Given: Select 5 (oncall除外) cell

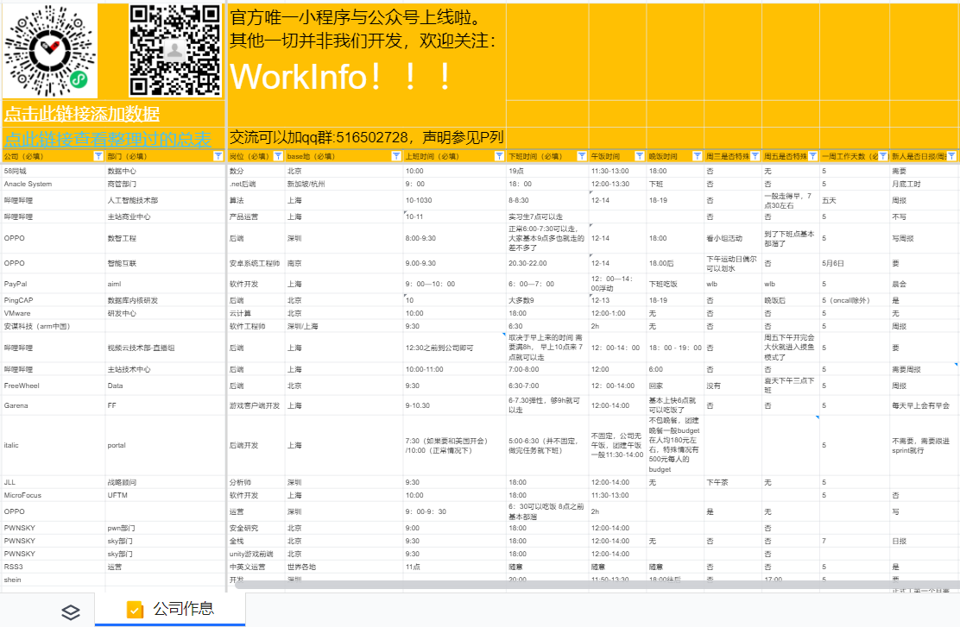Looking at the screenshot, I should click(x=854, y=300).
